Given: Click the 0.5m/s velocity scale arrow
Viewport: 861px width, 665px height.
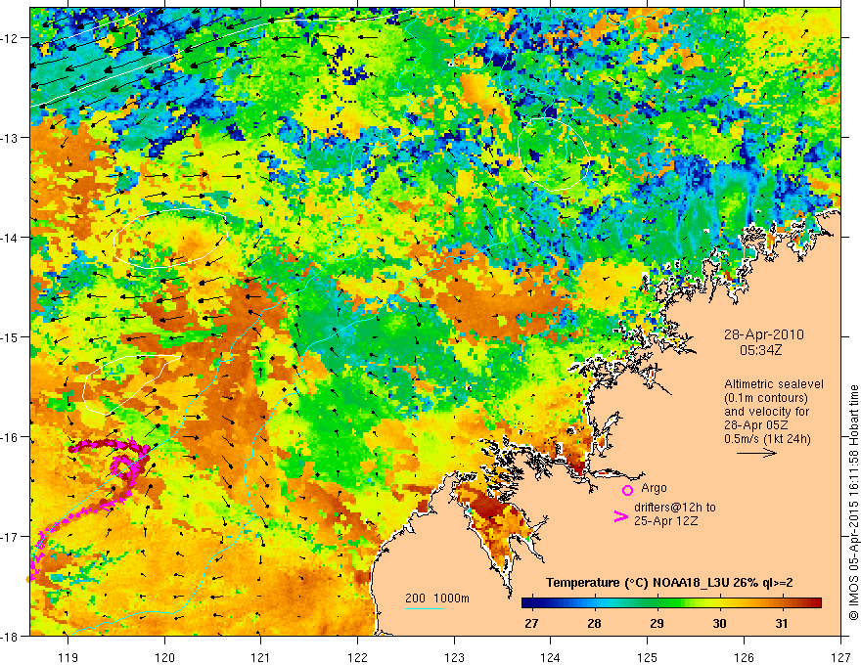Looking at the screenshot, I should click(x=756, y=453).
